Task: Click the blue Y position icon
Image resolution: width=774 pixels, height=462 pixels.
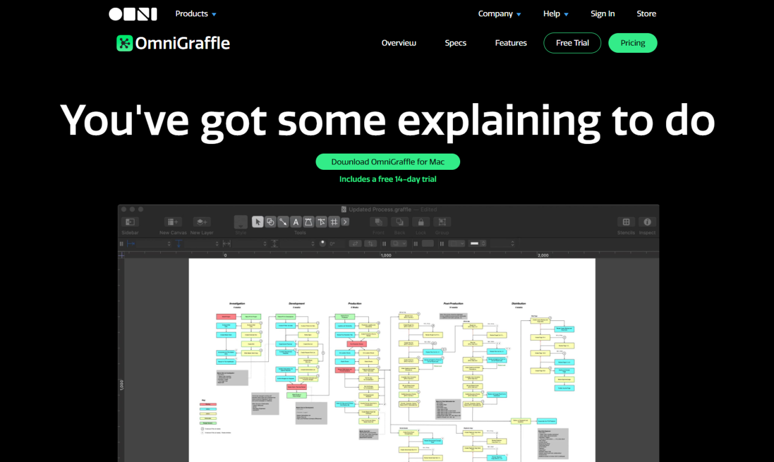Action: pos(179,244)
